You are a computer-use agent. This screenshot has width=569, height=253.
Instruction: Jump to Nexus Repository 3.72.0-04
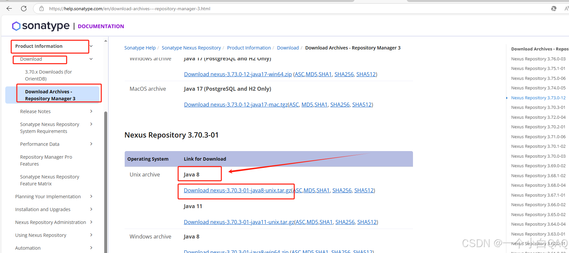[538, 117]
